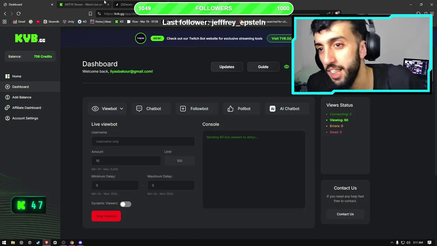Click the plus Followbot icon
The height and width of the screenshot is (246, 437).
point(183,109)
